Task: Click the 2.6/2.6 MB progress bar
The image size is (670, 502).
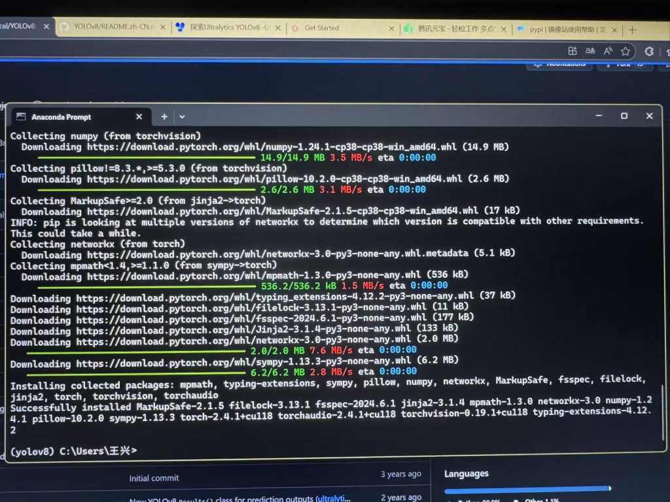Action: (147, 190)
